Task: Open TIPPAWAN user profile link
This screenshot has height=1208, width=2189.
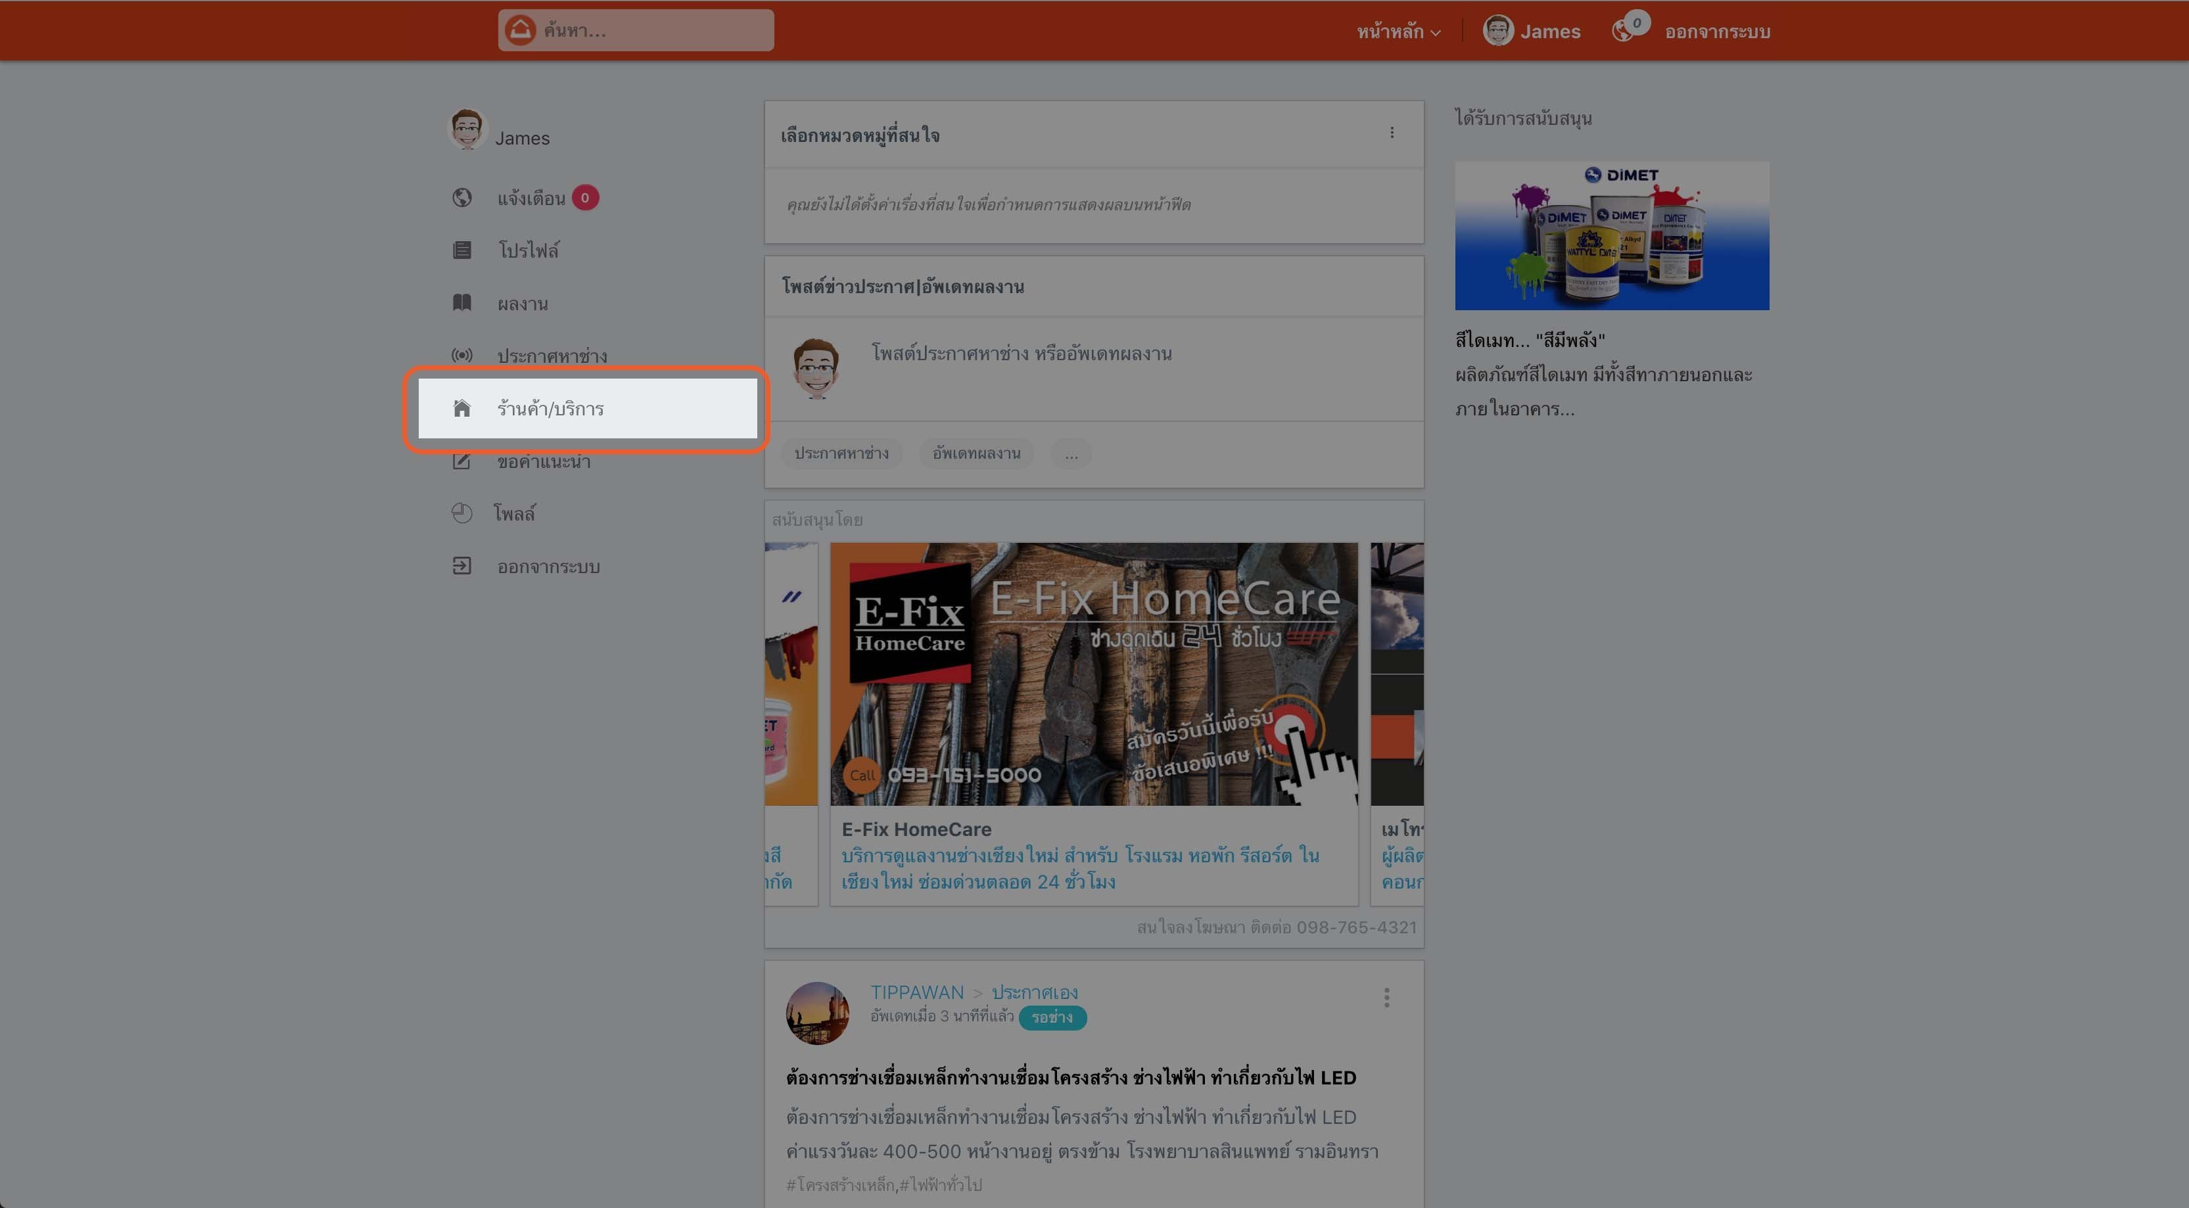Action: [x=916, y=992]
